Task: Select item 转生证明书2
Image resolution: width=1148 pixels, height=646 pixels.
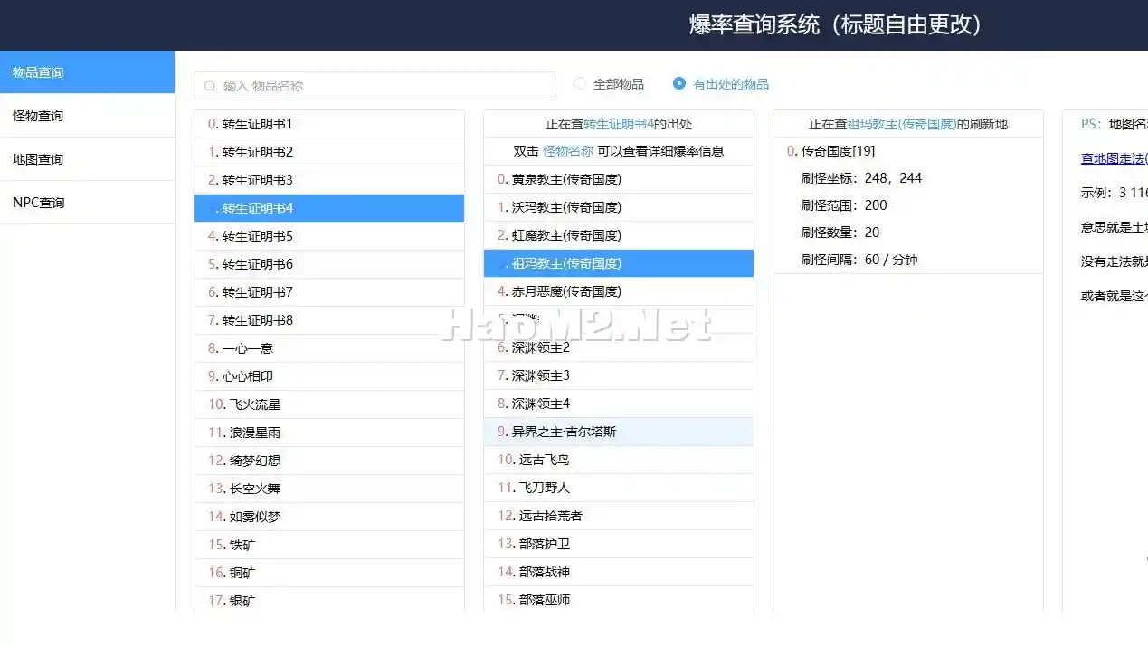Action: pos(329,152)
